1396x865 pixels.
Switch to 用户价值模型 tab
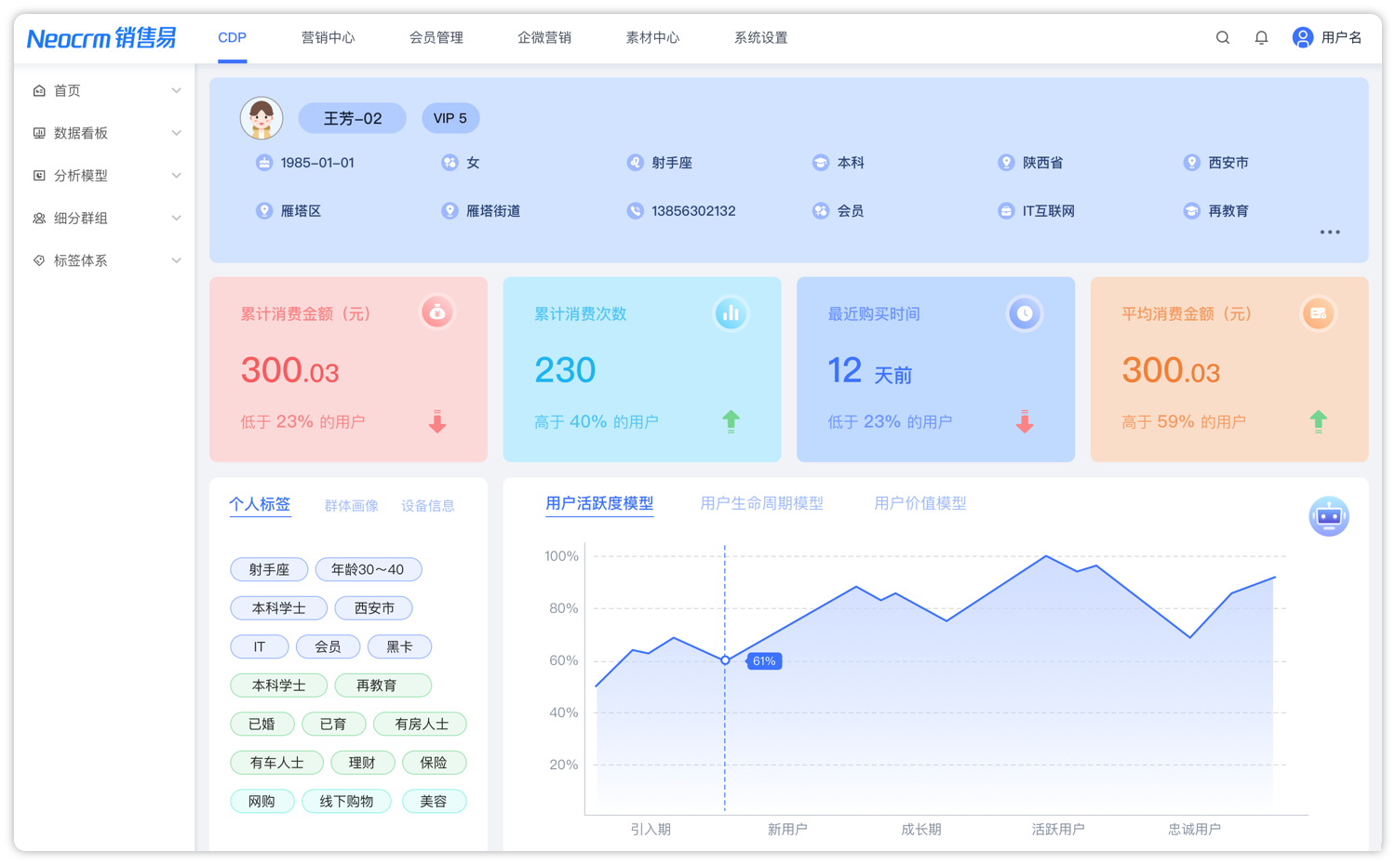(919, 503)
